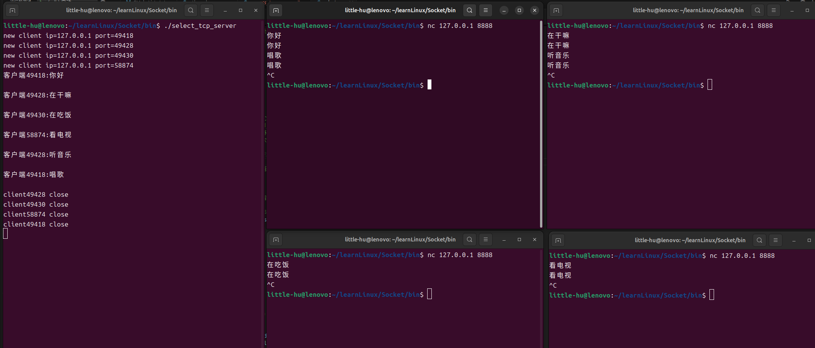Maximize the 唱歌 terminal window
815x348 pixels.
(519, 10)
